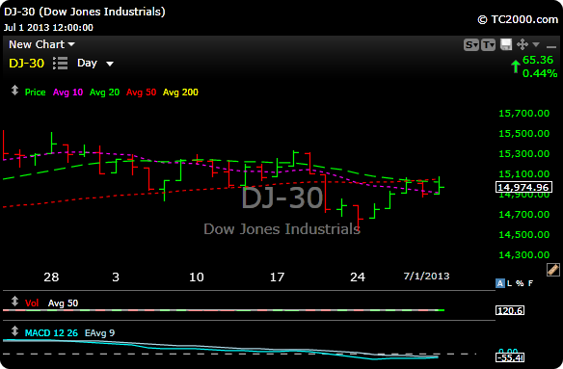Select the Avg 10 moving average label
The width and height of the screenshot is (563, 369).
67,92
